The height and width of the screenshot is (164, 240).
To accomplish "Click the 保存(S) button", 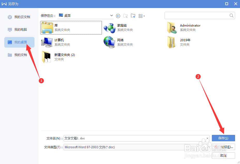I will point(223,138).
